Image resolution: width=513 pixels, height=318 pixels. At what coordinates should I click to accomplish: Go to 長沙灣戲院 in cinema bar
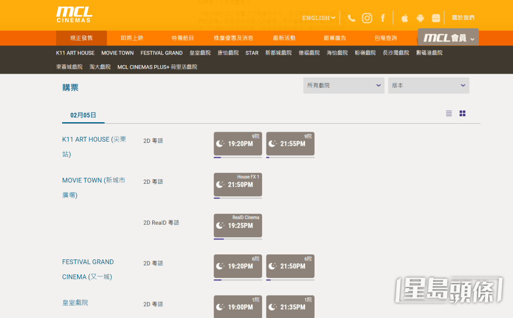coord(396,53)
